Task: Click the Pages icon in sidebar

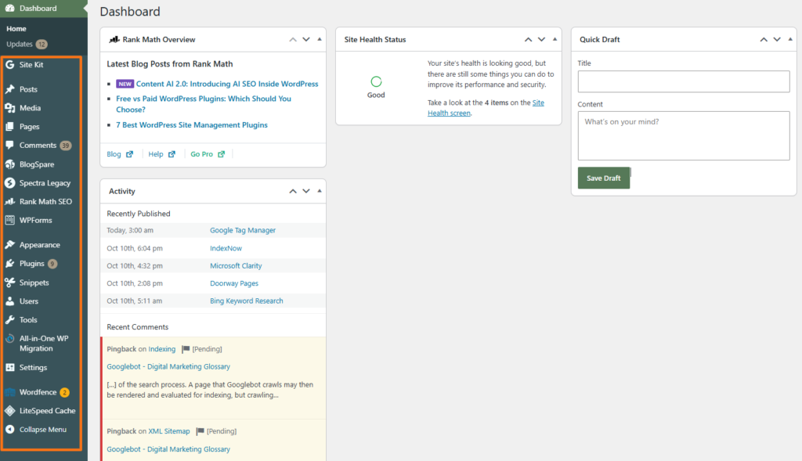Action: click(9, 127)
